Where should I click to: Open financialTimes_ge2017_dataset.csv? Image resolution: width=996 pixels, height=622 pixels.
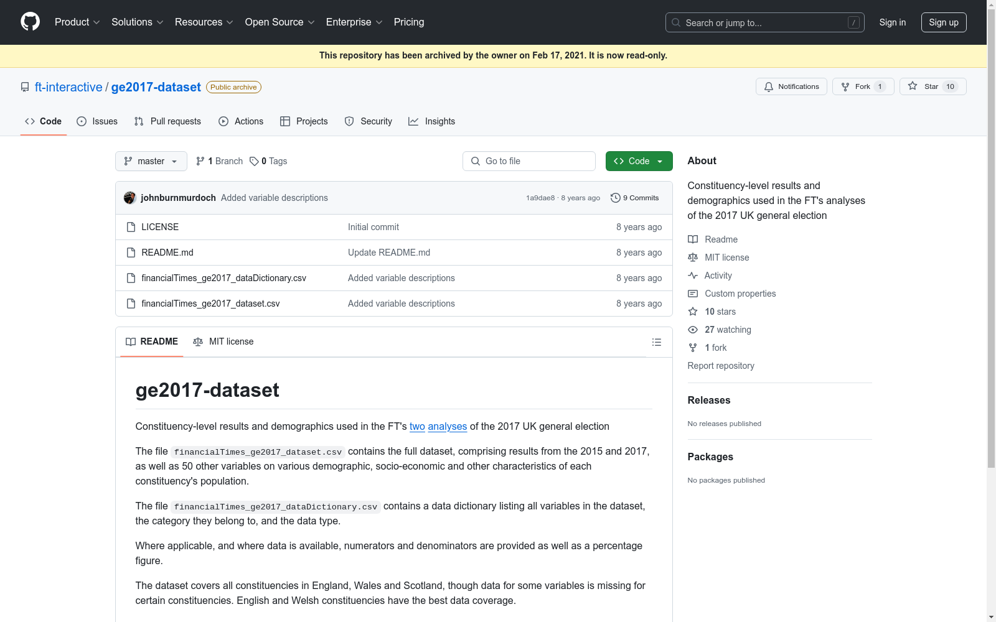pyautogui.click(x=210, y=304)
